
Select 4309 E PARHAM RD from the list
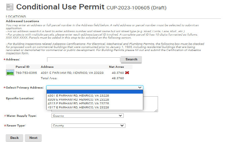coord(78,100)
